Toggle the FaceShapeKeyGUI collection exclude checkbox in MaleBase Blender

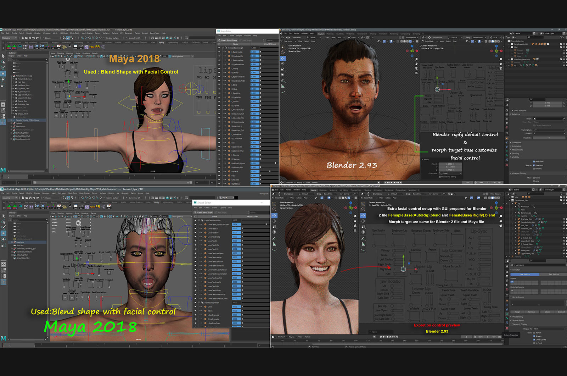[561, 44]
